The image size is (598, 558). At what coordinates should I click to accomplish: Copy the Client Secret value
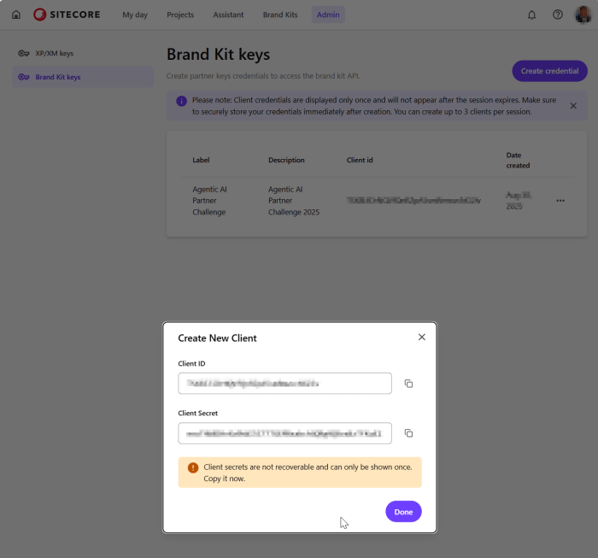coord(408,433)
